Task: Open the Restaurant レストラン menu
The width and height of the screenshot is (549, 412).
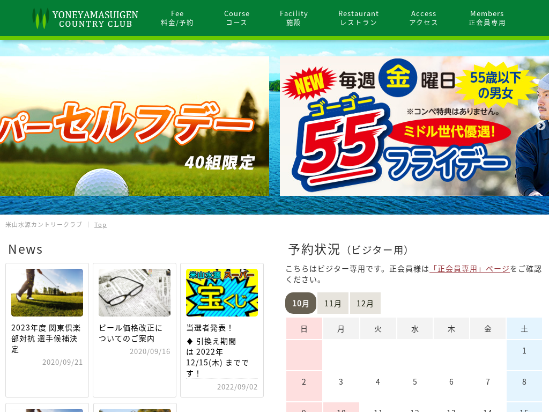Action: [x=359, y=18]
